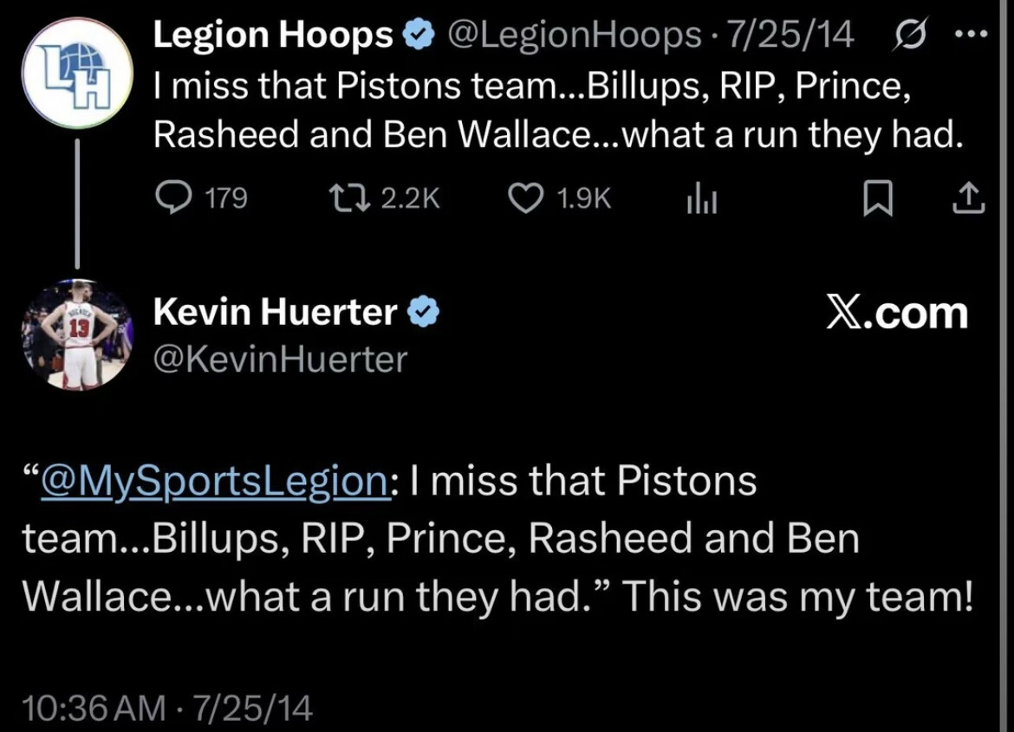The height and width of the screenshot is (732, 1014).
Task: Open Kevin Huerter's profile picture
Action: [78, 334]
